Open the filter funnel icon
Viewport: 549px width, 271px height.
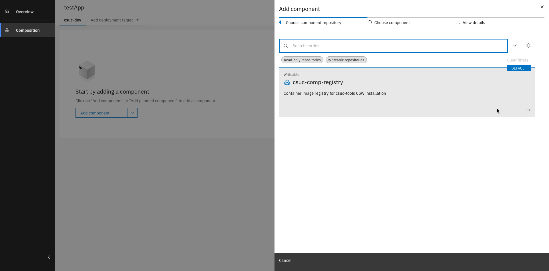click(515, 46)
